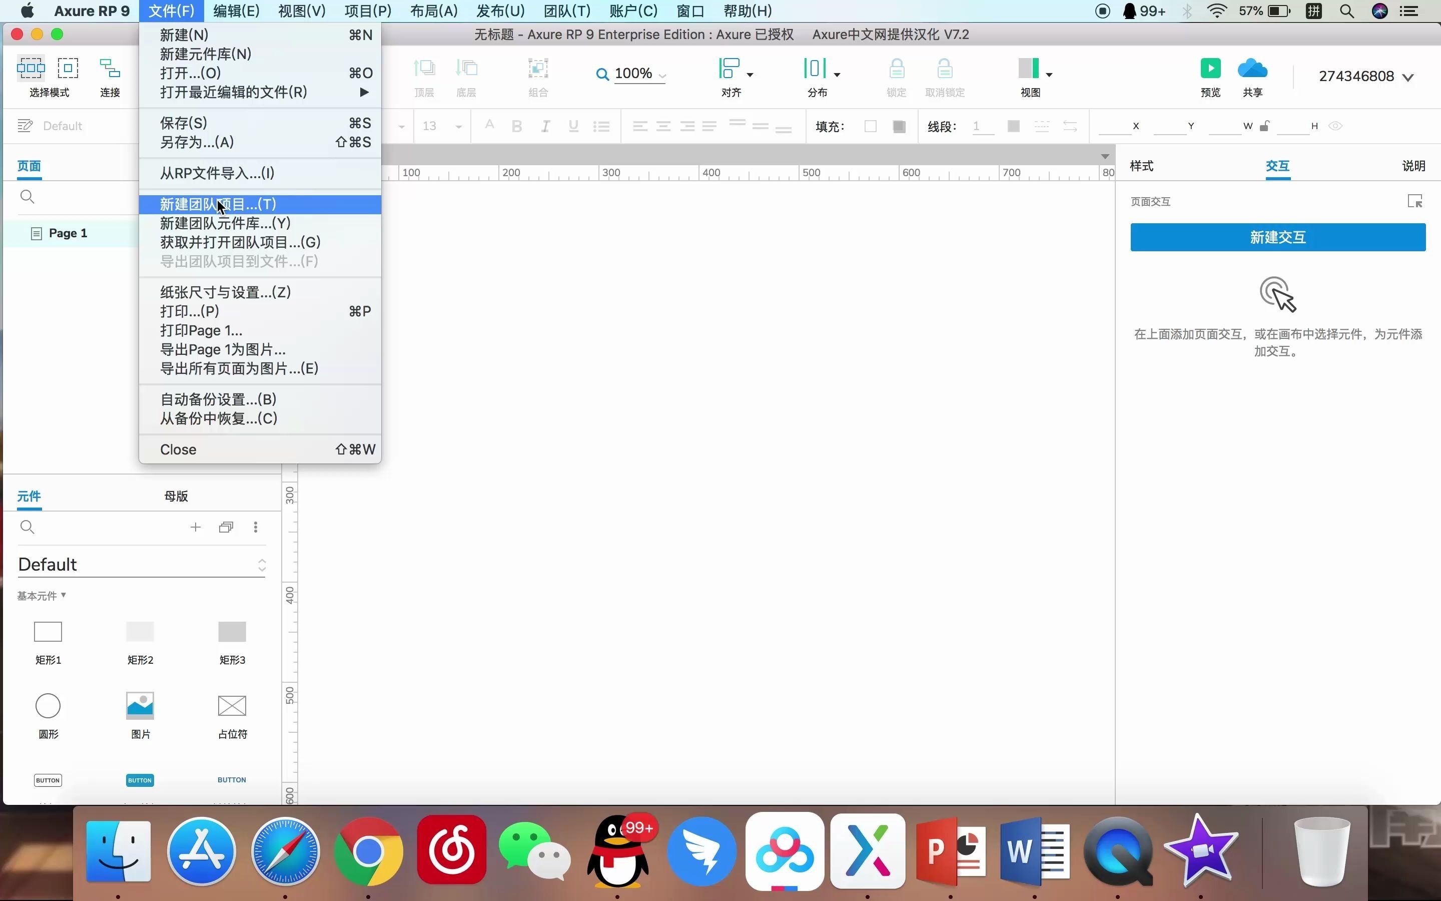Expand the 视图 dropdown arrow
The width and height of the screenshot is (1441, 901).
(x=1049, y=75)
